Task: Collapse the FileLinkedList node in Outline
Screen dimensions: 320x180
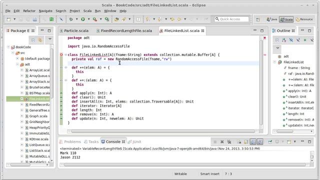Action: (274, 62)
